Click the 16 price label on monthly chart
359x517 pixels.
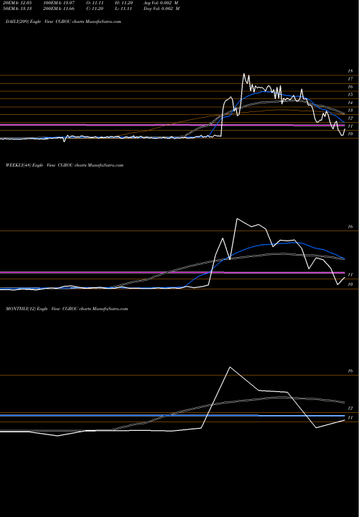(x=350, y=371)
